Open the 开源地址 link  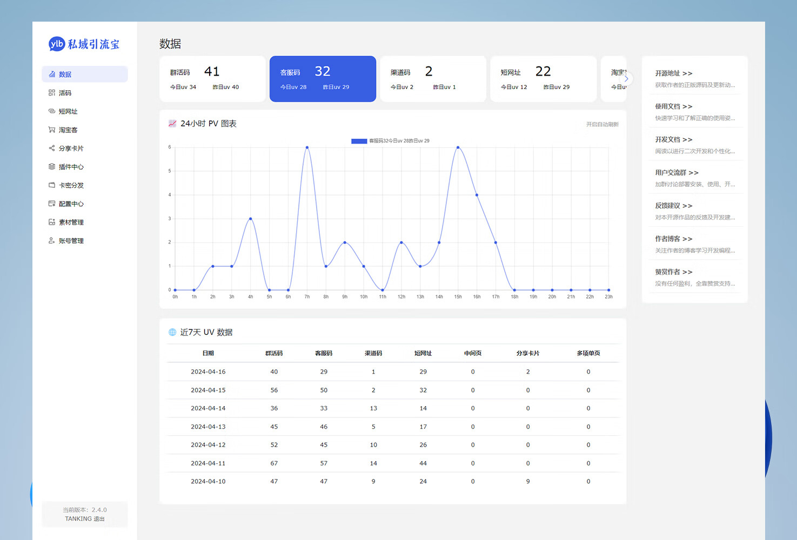tap(673, 73)
